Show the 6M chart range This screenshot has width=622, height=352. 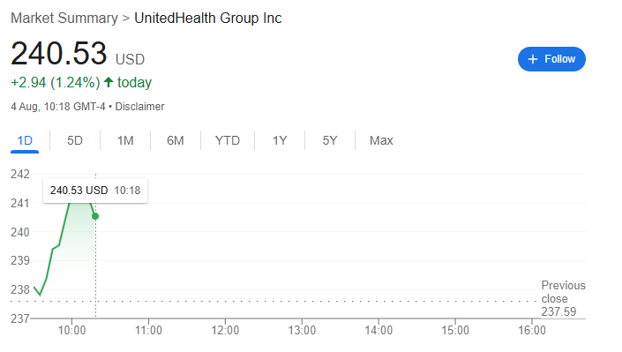(x=176, y=140)
